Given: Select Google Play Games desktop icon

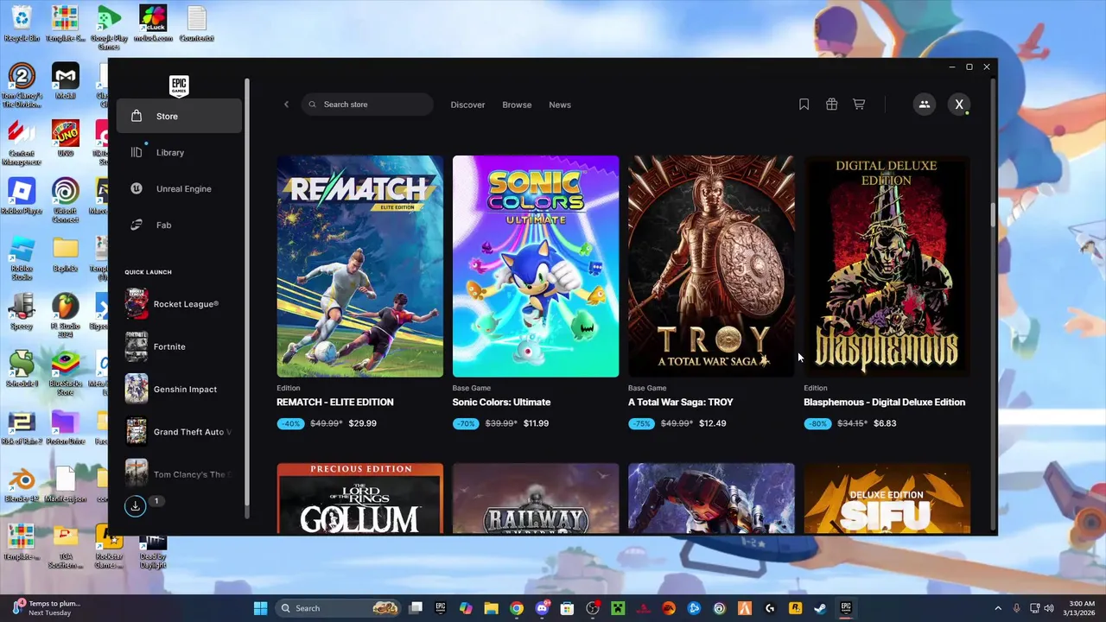Looking at the screenshot, I should 109,28.
